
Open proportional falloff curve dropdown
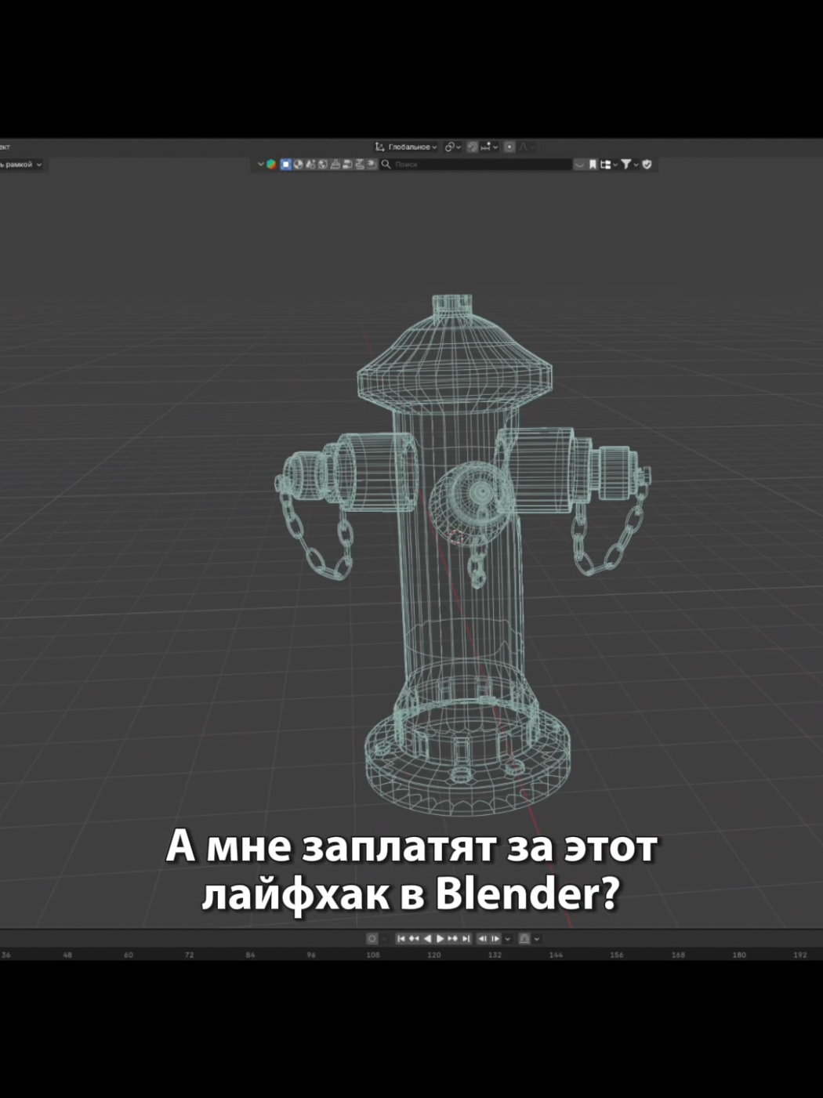[x=527, y=147]
